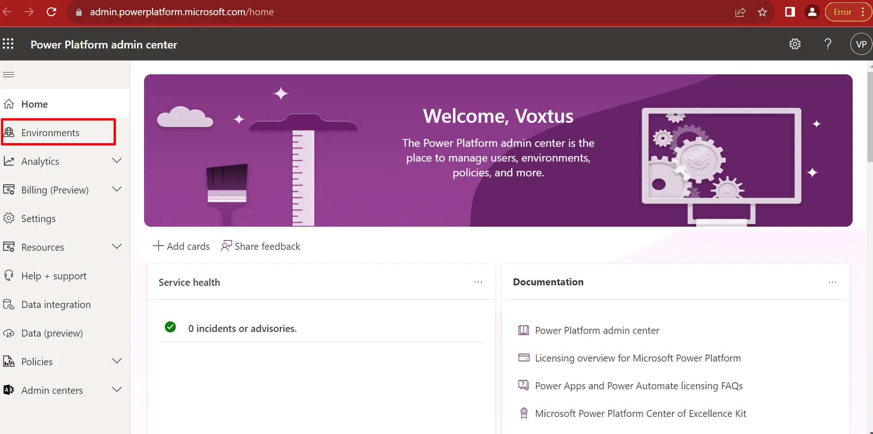Click the browser share page icon
The width and height of the screenshot is (873, 434).
740,12
